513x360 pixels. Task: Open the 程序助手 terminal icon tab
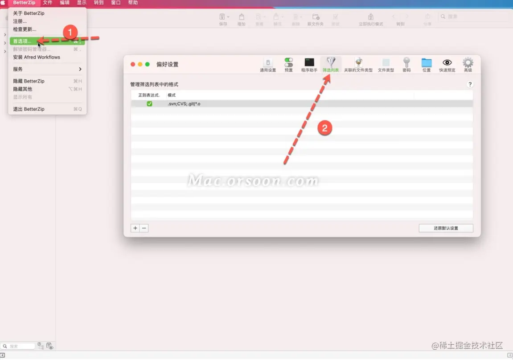point(309,65)
